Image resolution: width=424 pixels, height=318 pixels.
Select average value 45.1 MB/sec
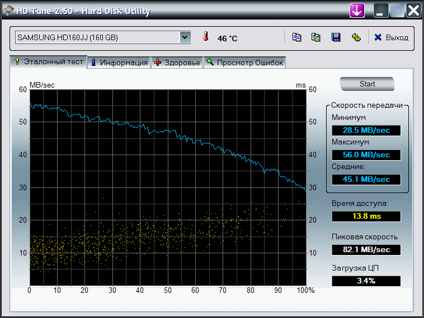tap(366, 180)
